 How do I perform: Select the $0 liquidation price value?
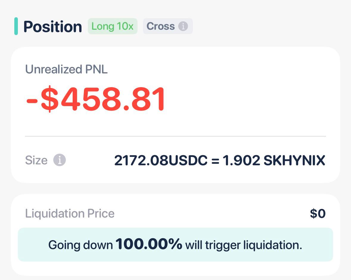pos(318,213)
